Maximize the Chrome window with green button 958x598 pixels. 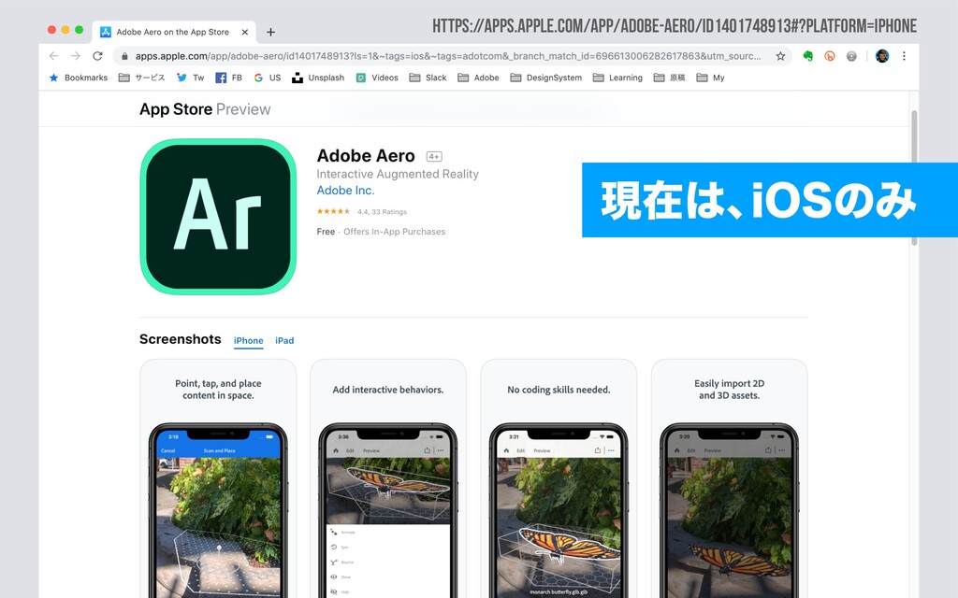coord(79,30)
